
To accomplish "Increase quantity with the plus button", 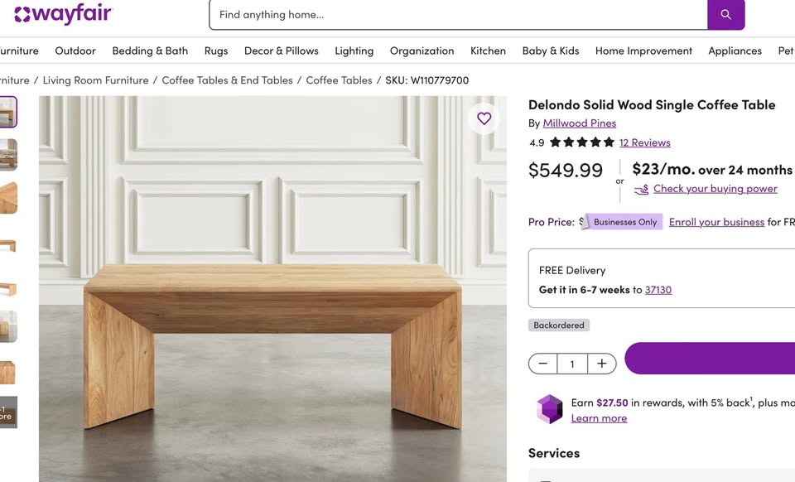I will [x=602, y=364].
